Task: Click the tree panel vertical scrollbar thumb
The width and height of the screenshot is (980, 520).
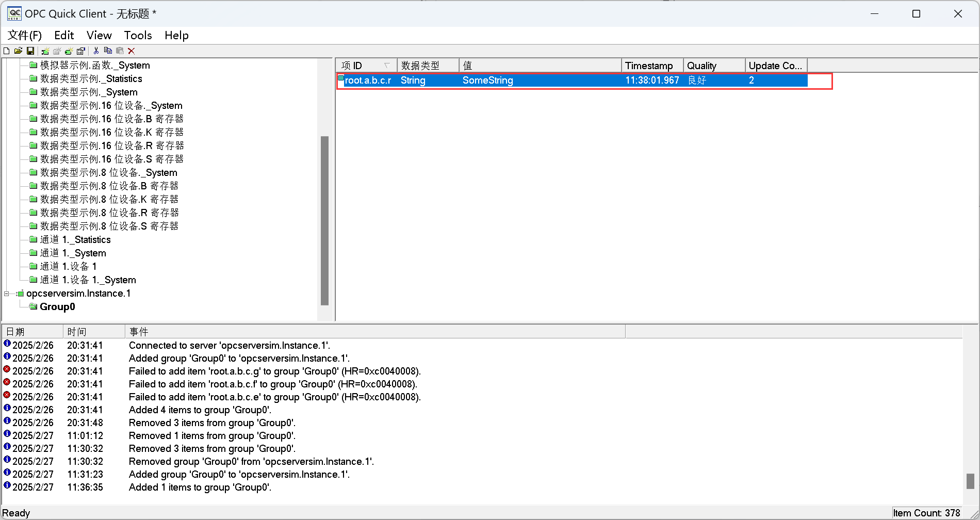Action: [x=324, y=220]
